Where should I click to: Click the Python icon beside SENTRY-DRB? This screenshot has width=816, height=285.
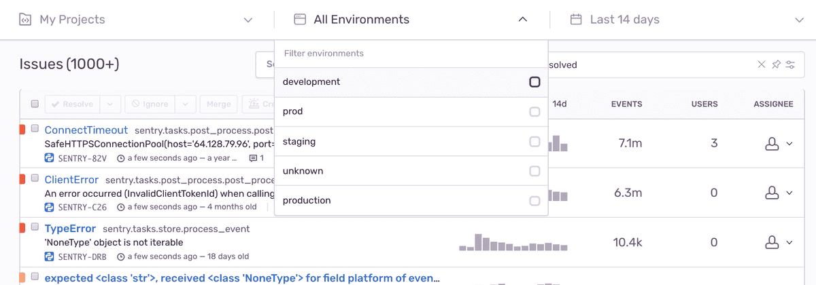[x=50, y=256]
